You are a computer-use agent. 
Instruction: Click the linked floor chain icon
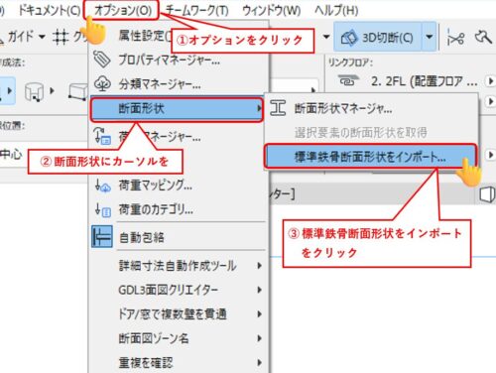click(x=348, y=81)
